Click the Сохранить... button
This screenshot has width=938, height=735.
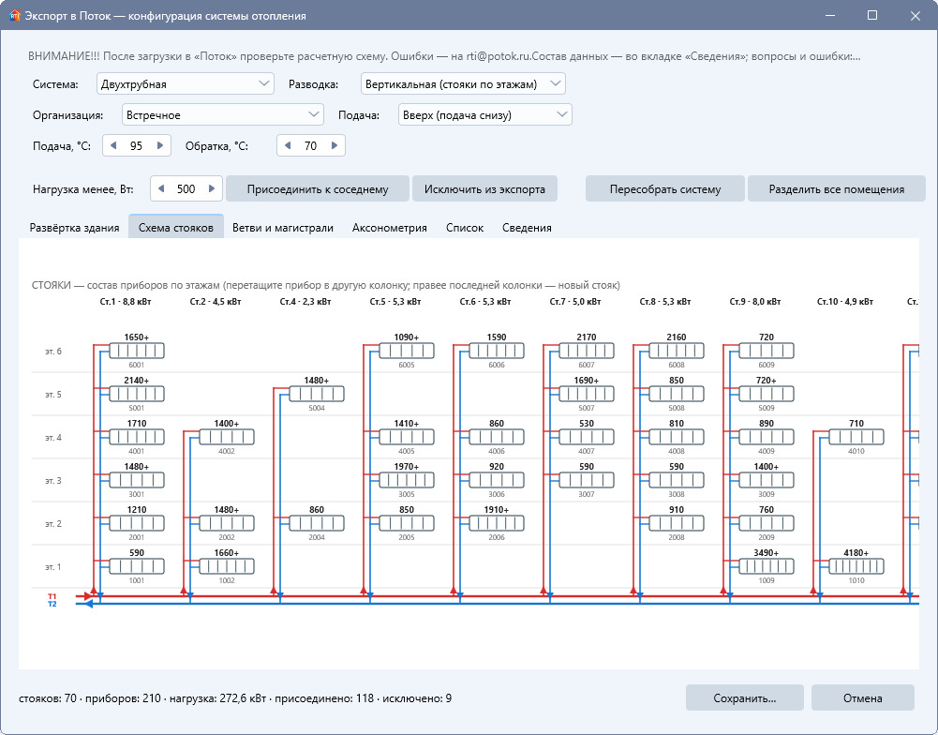[x=745, y=697]
